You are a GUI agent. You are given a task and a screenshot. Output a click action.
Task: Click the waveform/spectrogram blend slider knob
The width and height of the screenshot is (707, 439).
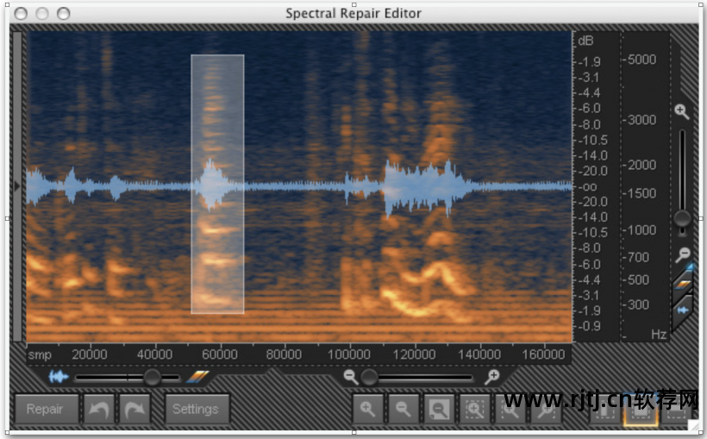pos(152,377)
